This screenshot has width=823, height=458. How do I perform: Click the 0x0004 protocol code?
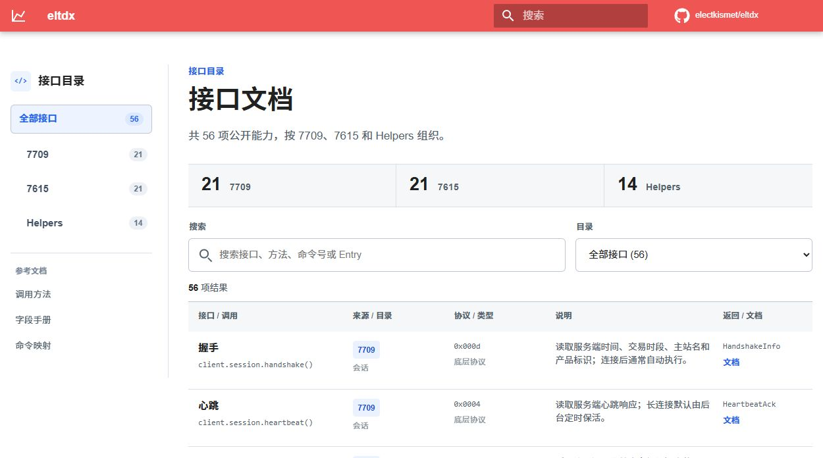click(x=467, y=404)
